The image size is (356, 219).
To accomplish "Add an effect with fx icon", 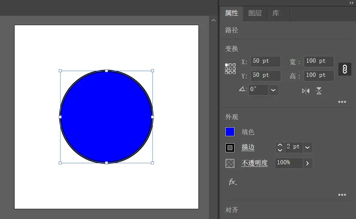I will tap(232, 182).
